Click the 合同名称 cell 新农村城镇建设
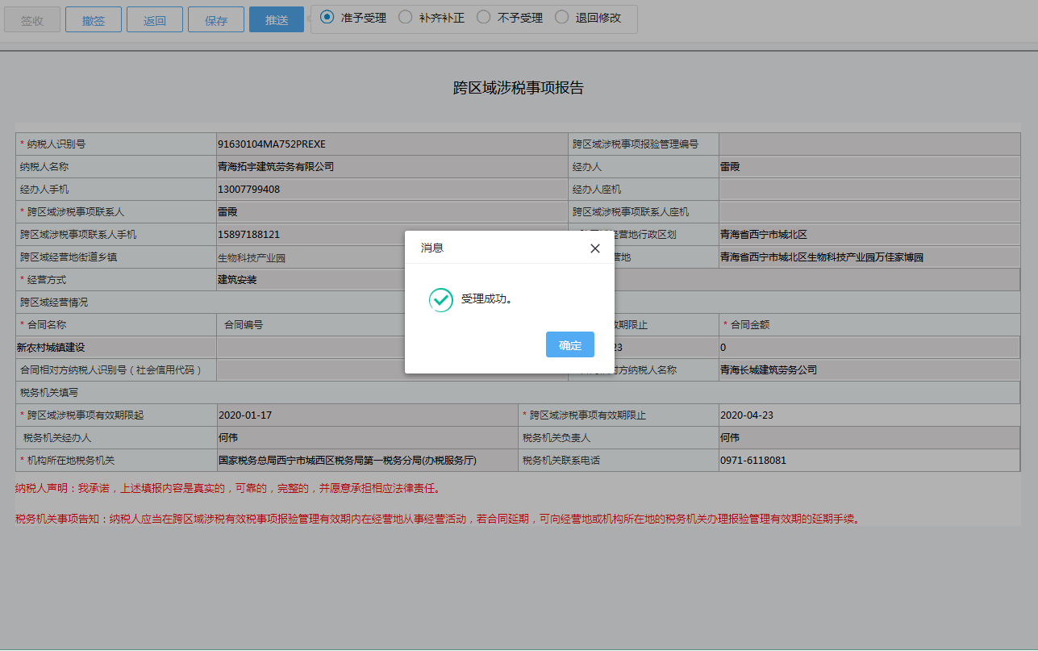This screenshot has height=651, width=1038. 115,348
